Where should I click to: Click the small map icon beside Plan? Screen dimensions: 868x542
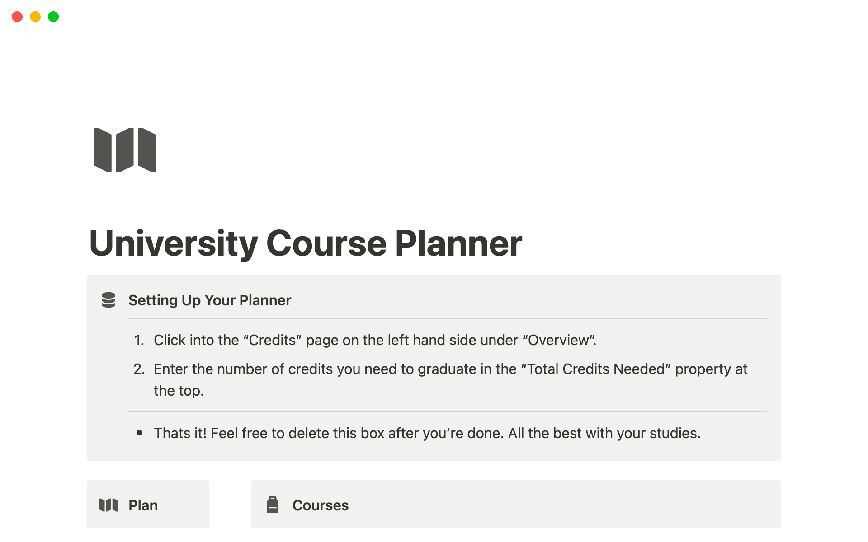tap(108, 505)
